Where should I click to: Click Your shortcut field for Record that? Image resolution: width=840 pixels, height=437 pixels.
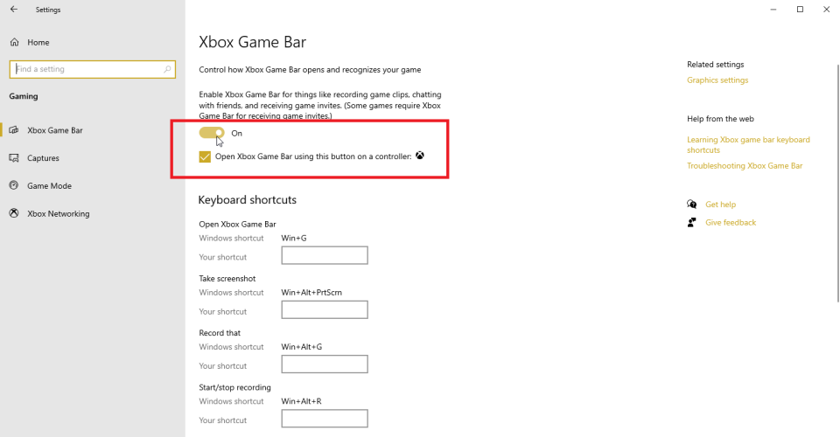point(325,364)
